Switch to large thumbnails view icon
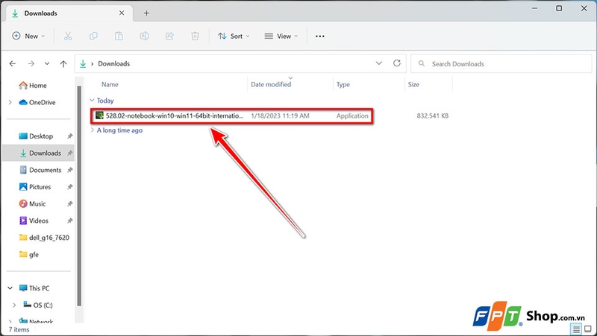The width and height of the screenshot is (597, 336). (588, 329)
